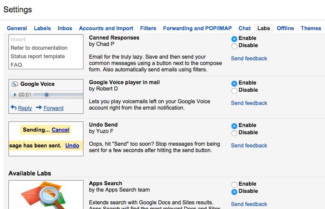Click the 'Google Voice player in mail' title
The height and width of the screenshot is (209, 325).
coord(124,82)
